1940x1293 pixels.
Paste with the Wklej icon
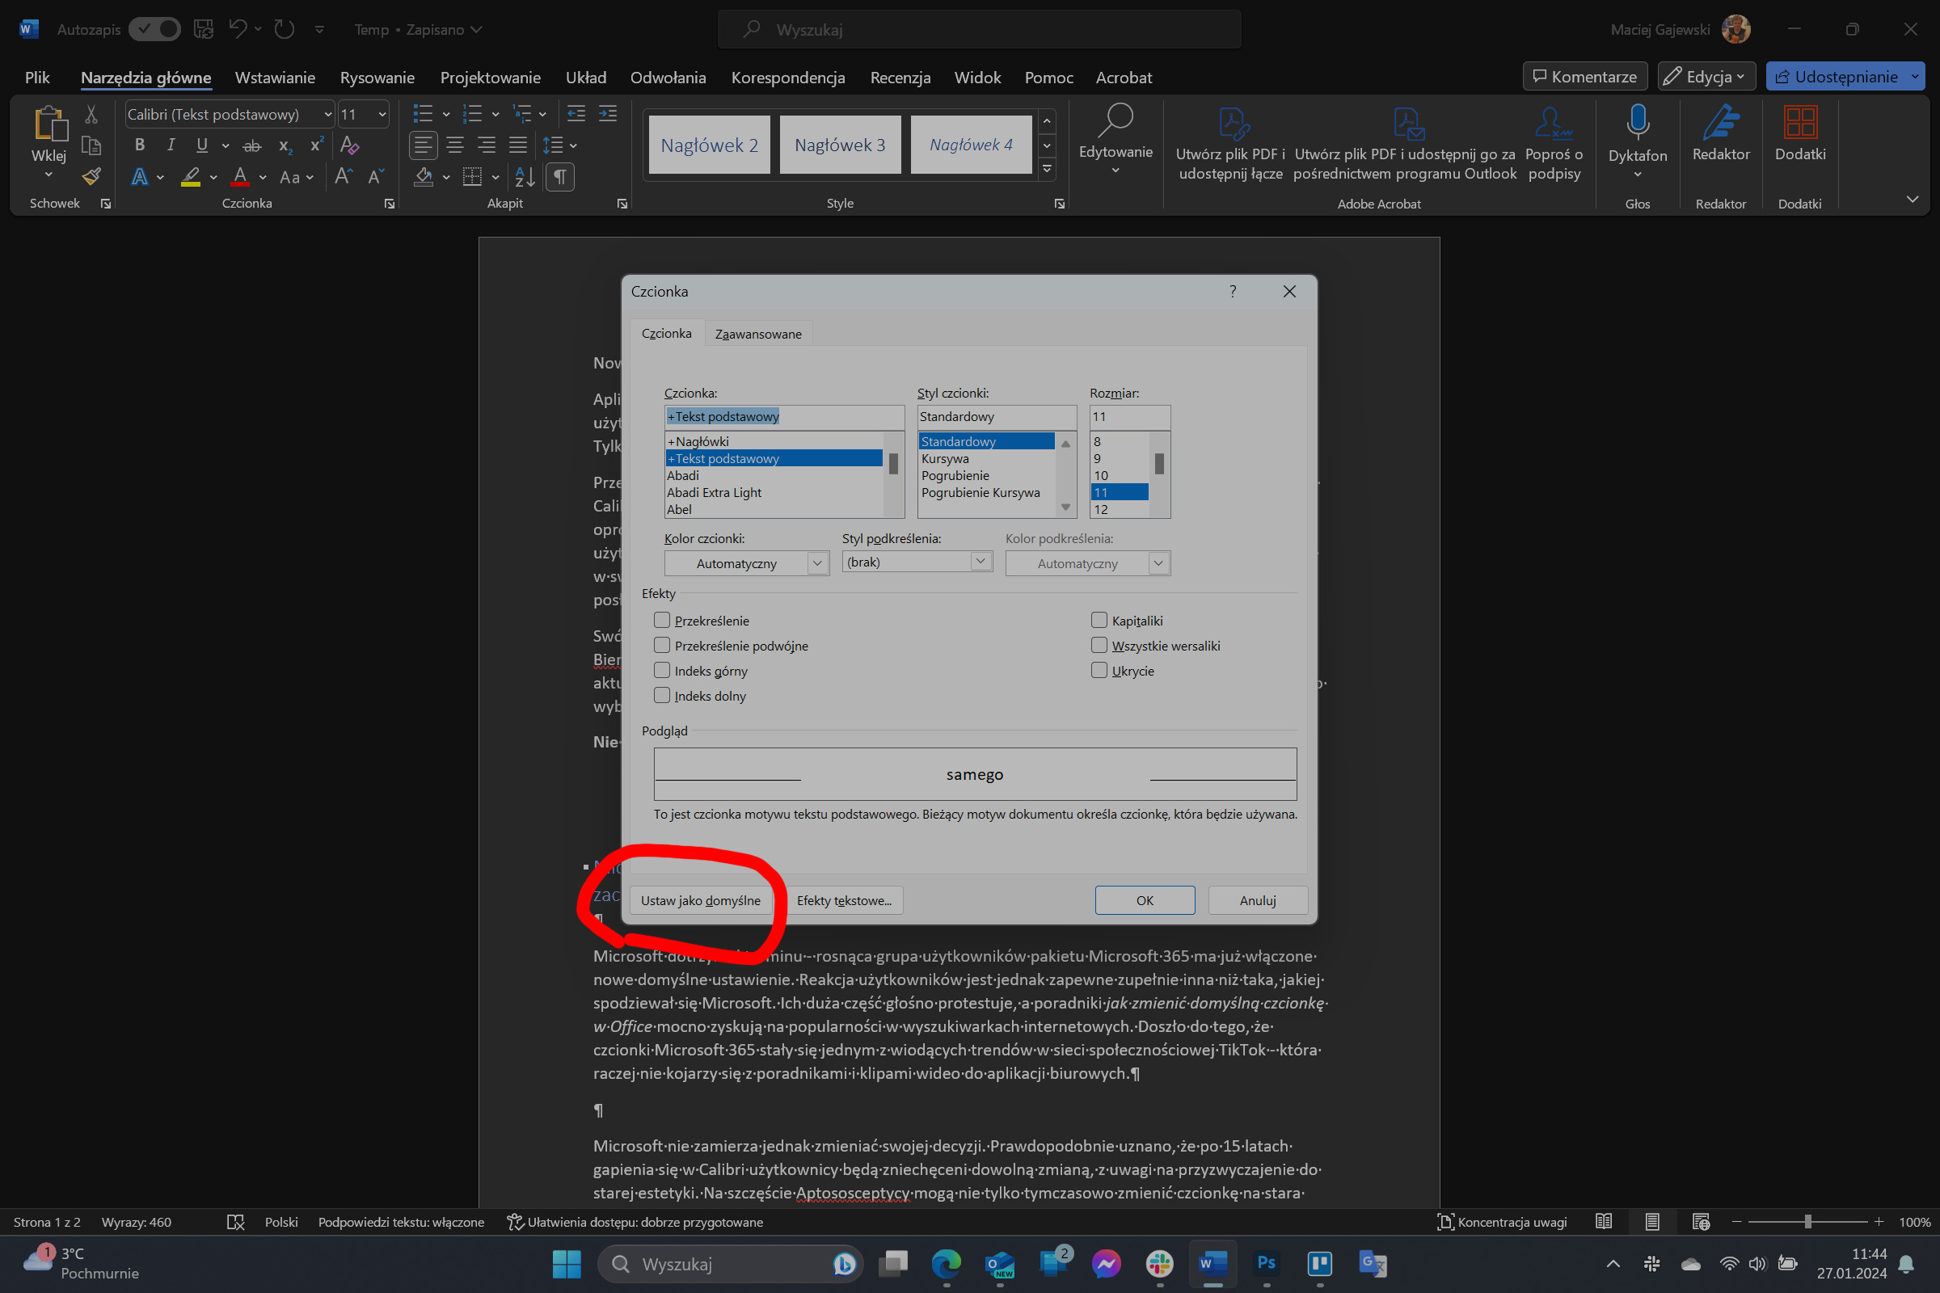[x=49, y=124]
